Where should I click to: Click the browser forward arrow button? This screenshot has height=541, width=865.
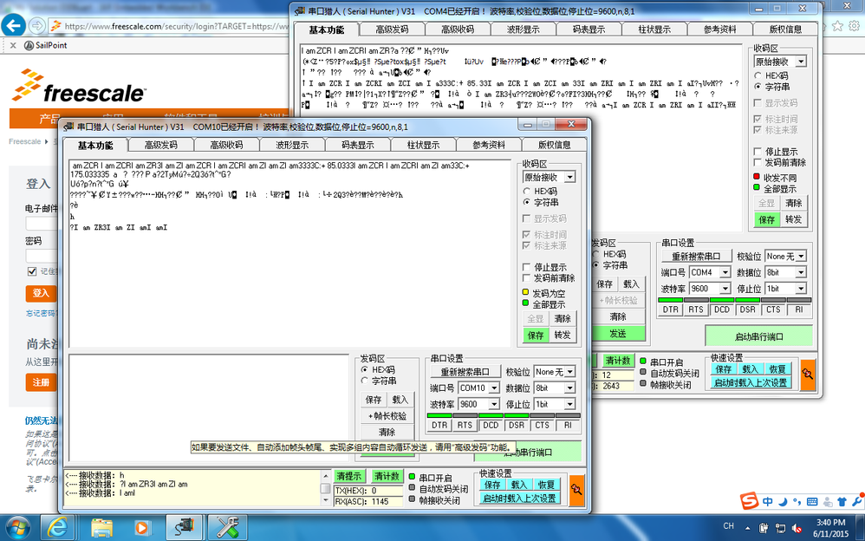(36, 25)
